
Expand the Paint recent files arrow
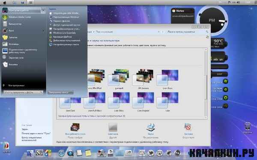pyautogui.click(x=43, y=31)
